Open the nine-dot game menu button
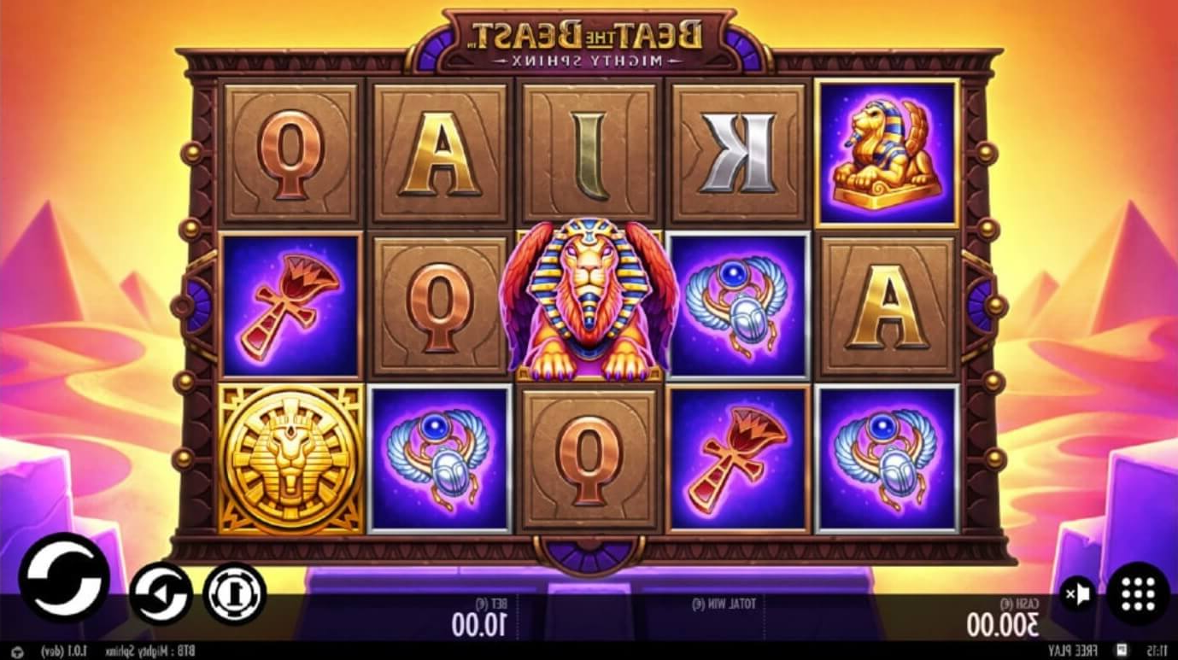The height and width of the screenshot is (660, 1178). (x=1138, y=593)
